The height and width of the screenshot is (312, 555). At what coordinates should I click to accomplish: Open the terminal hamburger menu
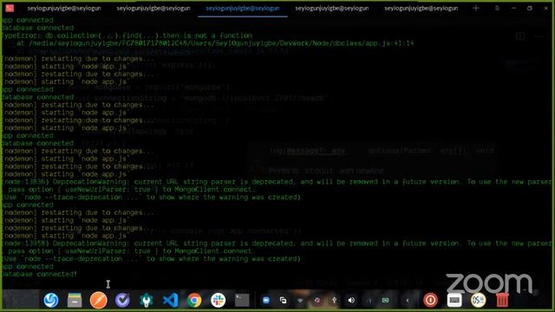497,8
